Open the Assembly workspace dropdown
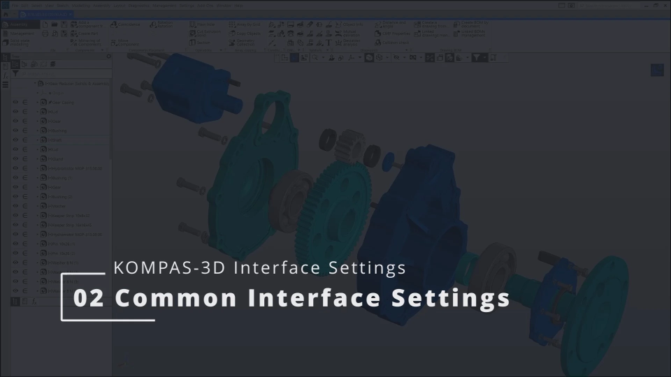The image size is (671, 377). (17, 25)
